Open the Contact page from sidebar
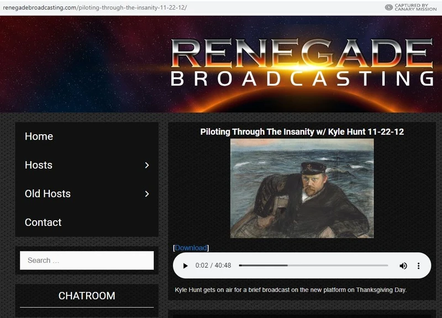 click(x=42, y=222)
